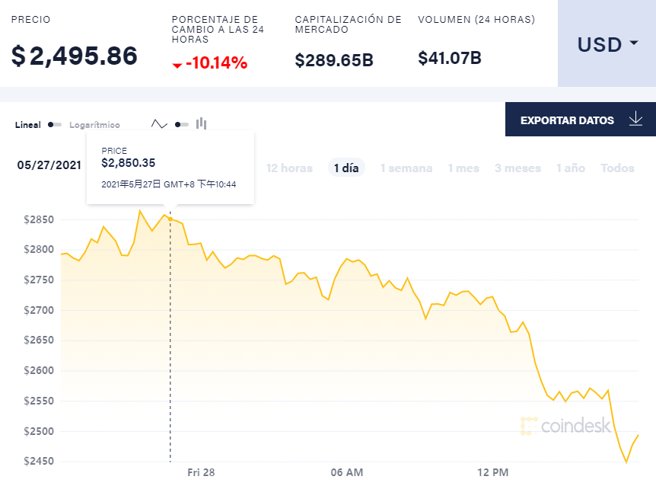Show the 3 meses range

pos(517,168)
